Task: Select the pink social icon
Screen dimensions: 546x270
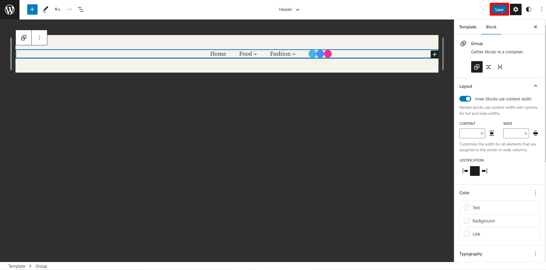Action: pos(328,54)
